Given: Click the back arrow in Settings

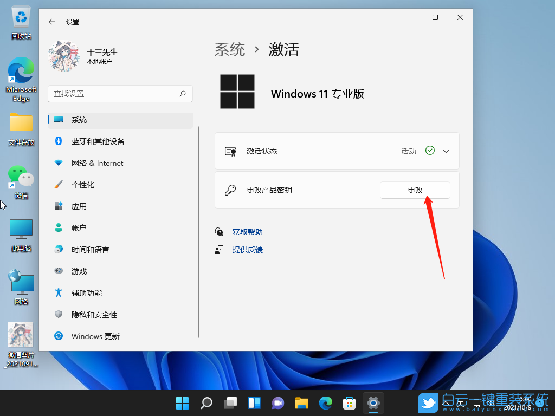Looking at the screenshot, I should coord(51,22).
